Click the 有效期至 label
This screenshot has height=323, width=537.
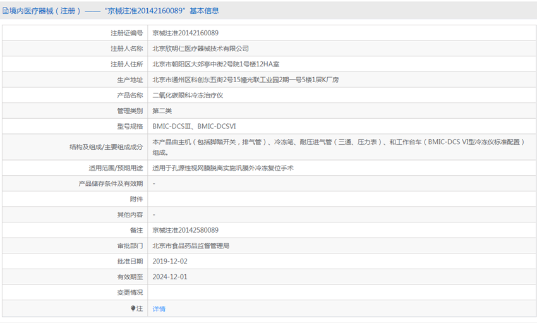(x=130, y=277)
